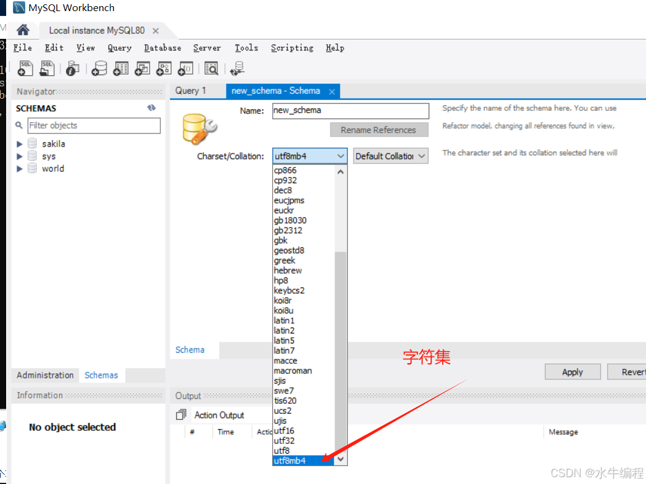Open the utf8mb4 charset dropdown
646x484 pixels.
click(310, 156)
